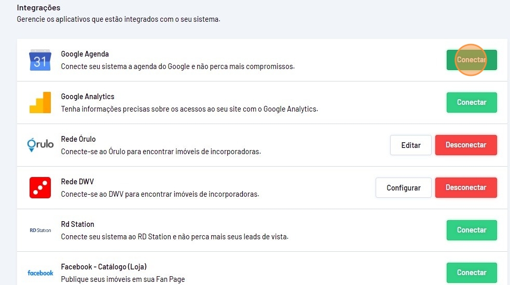Click the RD Station logo
The image size is (510, 285).
click(x=40, y=230)
